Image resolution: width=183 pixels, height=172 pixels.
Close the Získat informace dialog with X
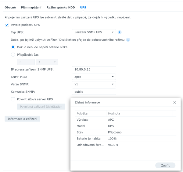(x=174, y=103)
